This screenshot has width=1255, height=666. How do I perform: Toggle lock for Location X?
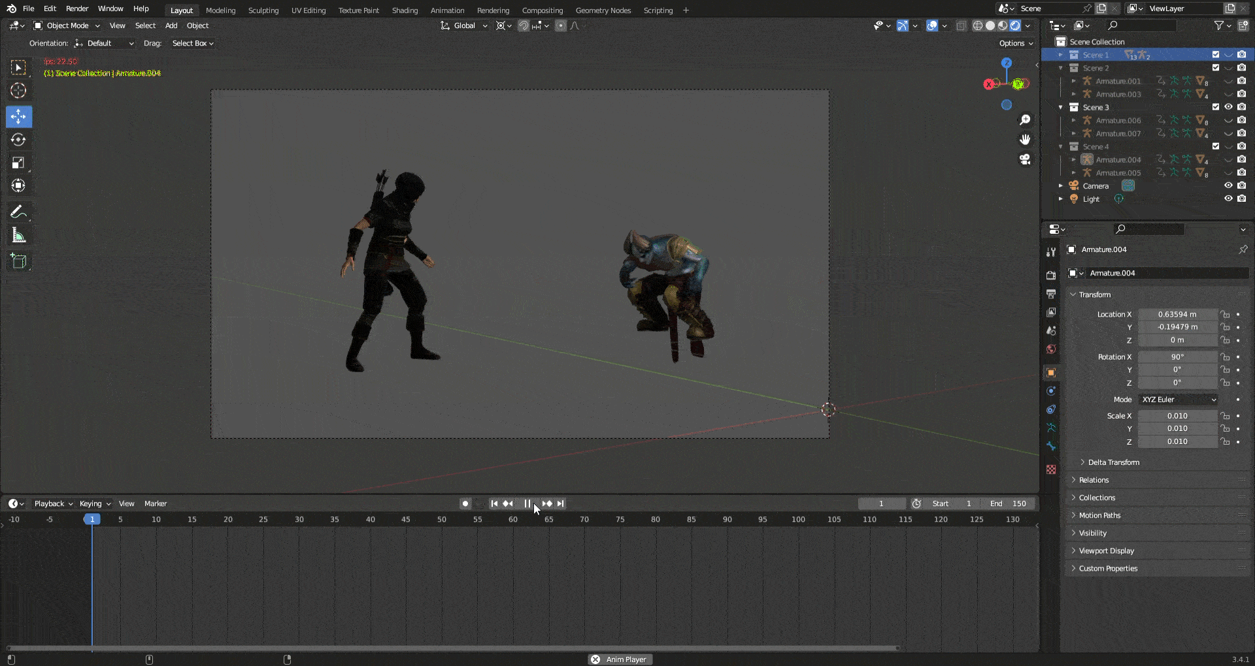click(1226, 314)
